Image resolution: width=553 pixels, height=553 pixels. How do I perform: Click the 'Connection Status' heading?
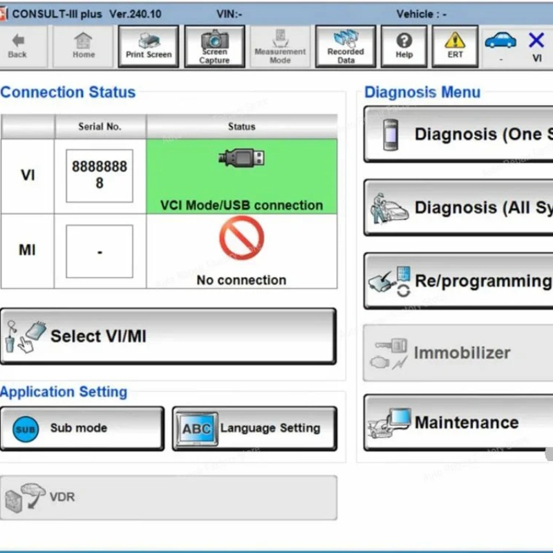(68, 92)
